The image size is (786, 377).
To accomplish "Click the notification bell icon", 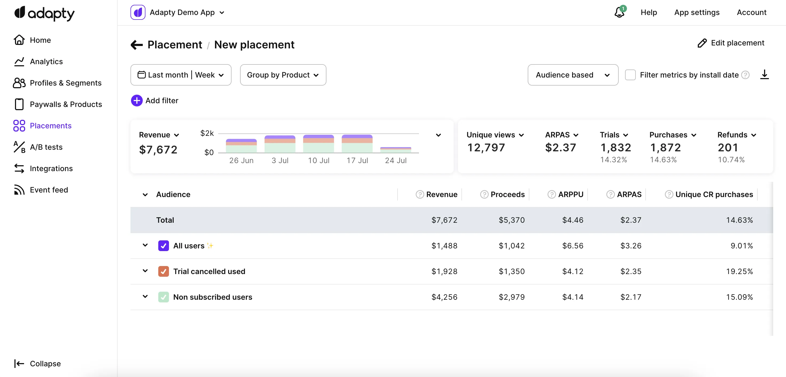I will pos(619,13).
